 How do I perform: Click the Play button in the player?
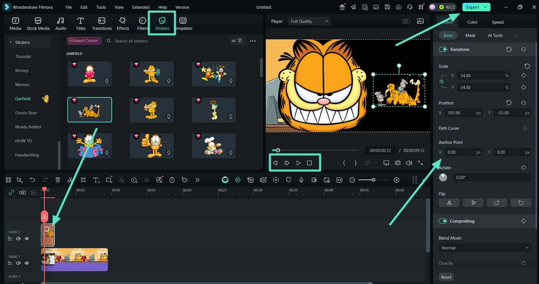[x=298, y=163]
